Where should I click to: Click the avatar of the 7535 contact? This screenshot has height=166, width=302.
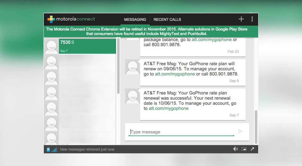coord(52,46)
